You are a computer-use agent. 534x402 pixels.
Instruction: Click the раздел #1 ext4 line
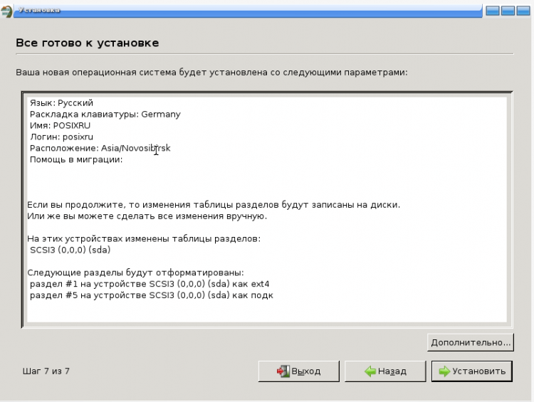coord(150,284)
